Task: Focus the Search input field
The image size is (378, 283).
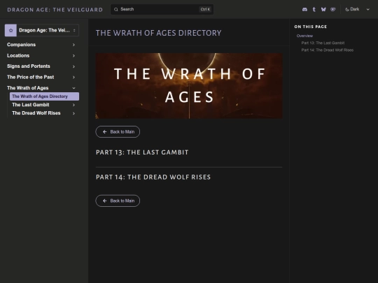Action: tap(162, 9)
